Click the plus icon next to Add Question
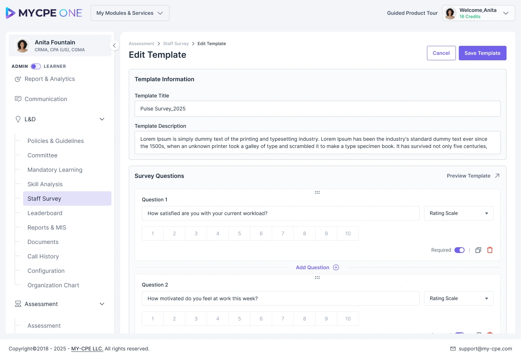521x358 pixels. tap(336, 267)
